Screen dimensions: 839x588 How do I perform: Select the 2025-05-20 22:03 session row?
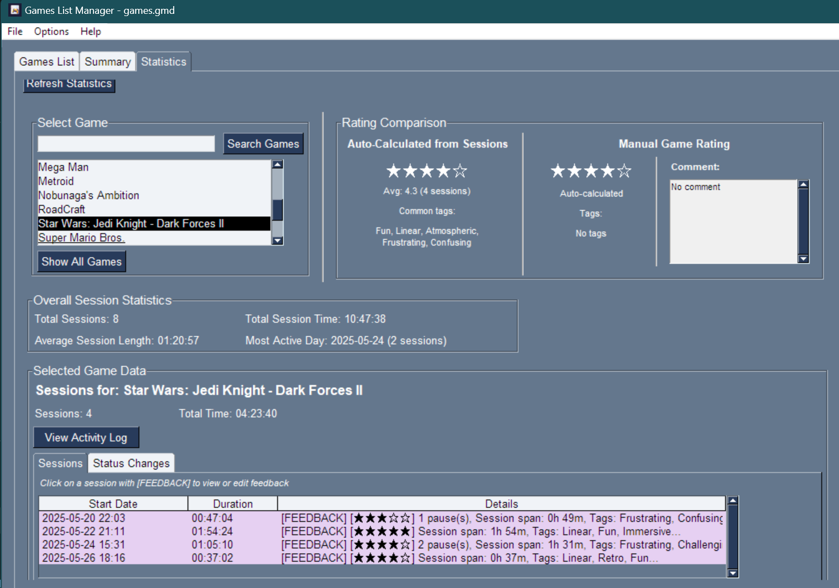point(382,518)
